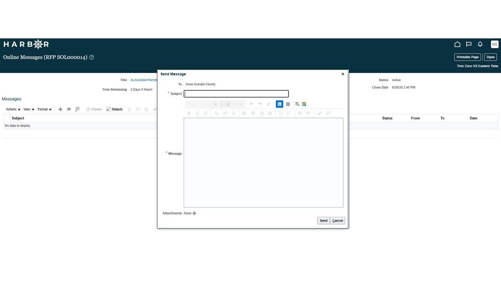Click the add message plus icon in Messages toolbar
The width and height of the screenshot is (501, 282).
[60, 109]
